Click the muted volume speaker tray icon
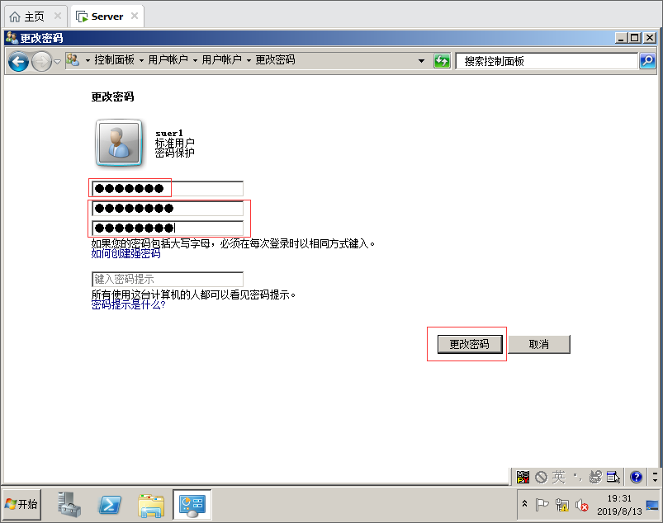 582,505
